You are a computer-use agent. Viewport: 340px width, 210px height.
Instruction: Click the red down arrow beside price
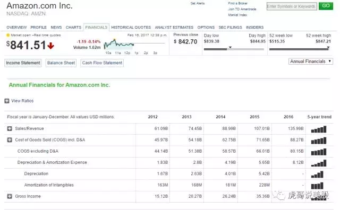[x=51, y=46]
